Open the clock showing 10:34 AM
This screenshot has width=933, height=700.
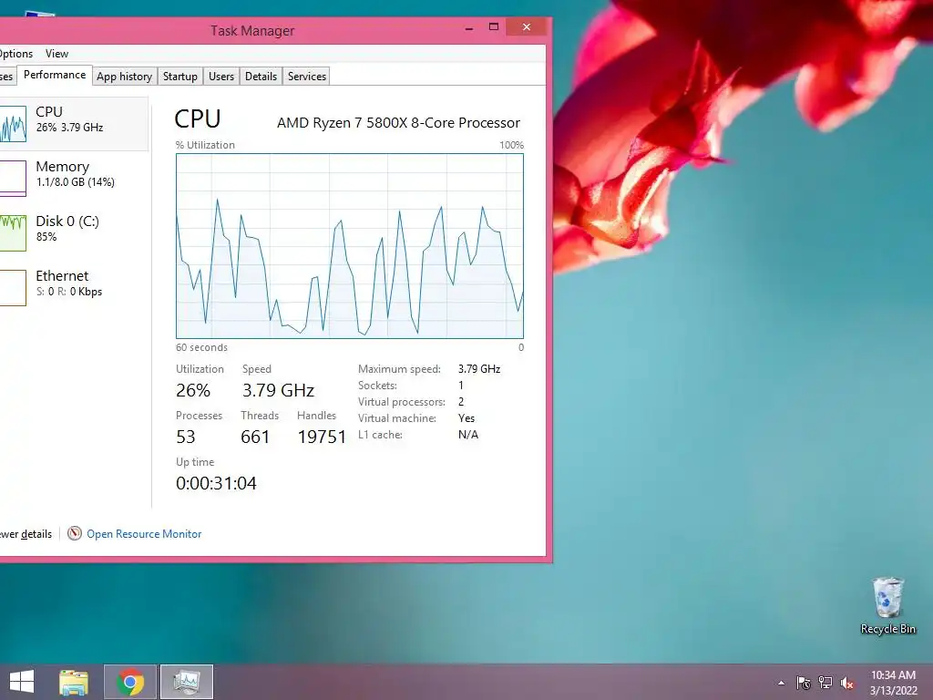click(x=893, y=675)
